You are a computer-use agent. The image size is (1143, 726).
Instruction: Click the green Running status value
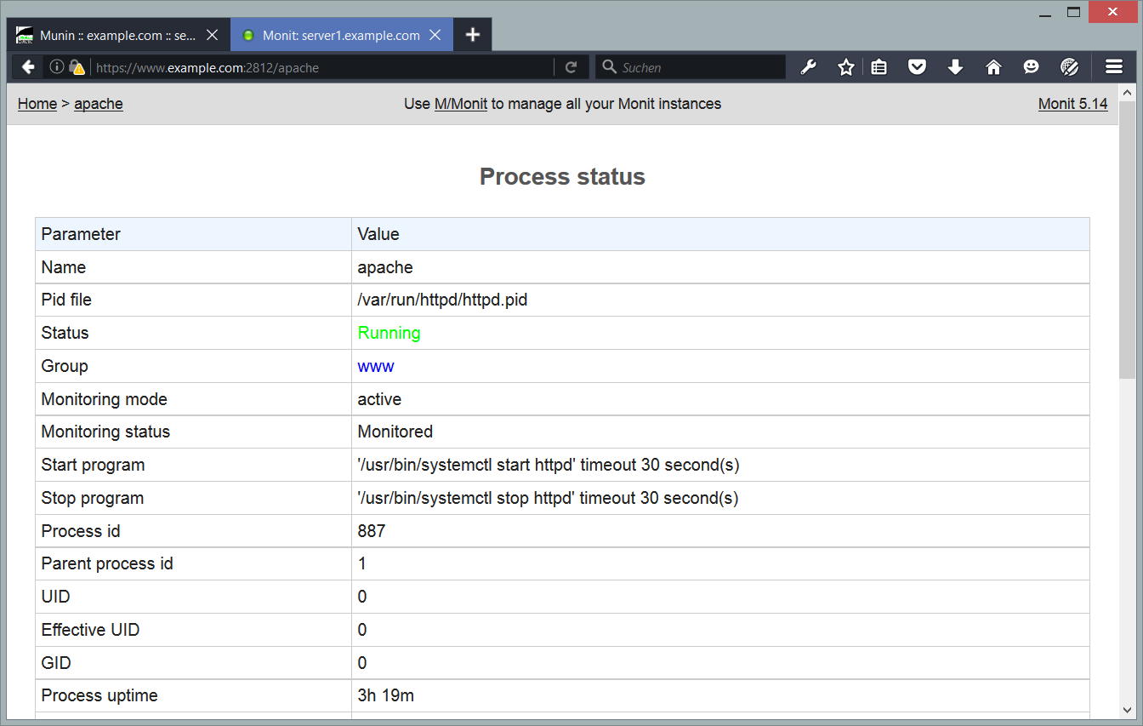389,333
